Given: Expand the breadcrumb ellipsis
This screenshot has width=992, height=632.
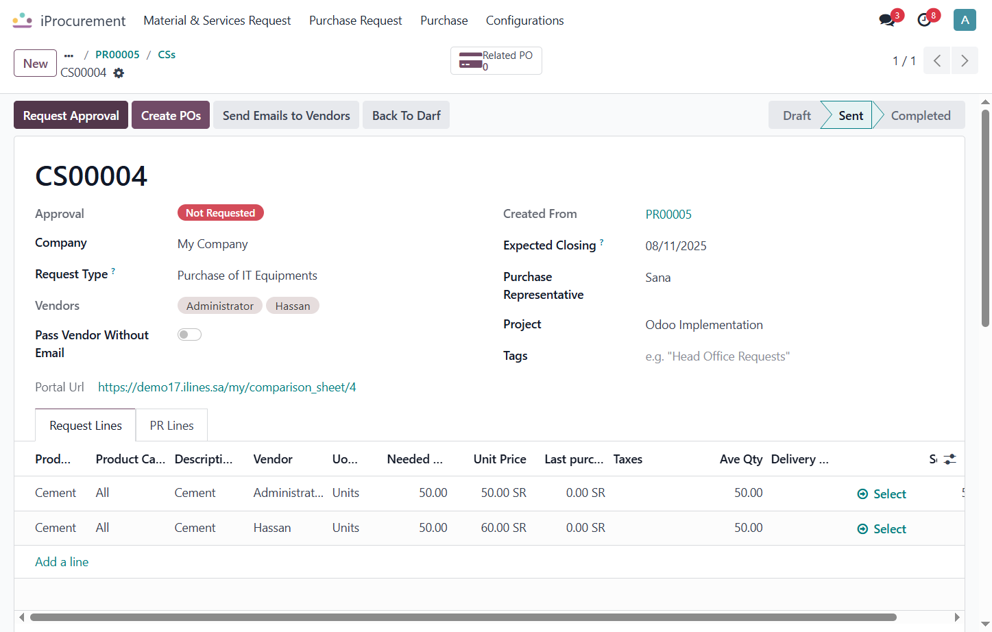Looking at the screenshot, I should (x=69, y=56).
